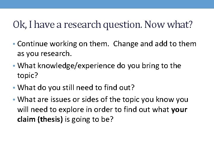Click the line 'will need to explore in order'
This screenshot has height=160, width=214.
point(93,110)
